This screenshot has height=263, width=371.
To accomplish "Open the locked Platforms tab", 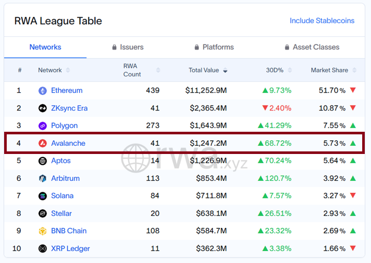I will coord(214,47).
